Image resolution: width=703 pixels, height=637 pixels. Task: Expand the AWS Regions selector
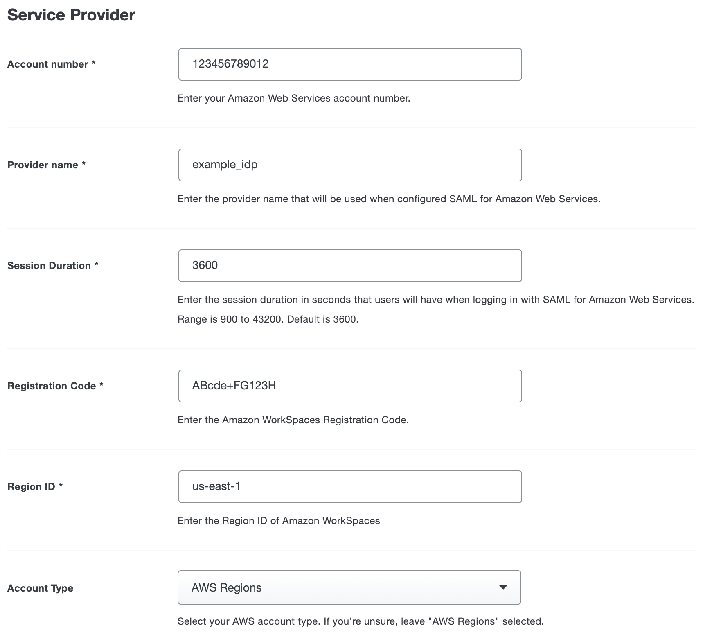pyautogui.click(x=349, y=587)
